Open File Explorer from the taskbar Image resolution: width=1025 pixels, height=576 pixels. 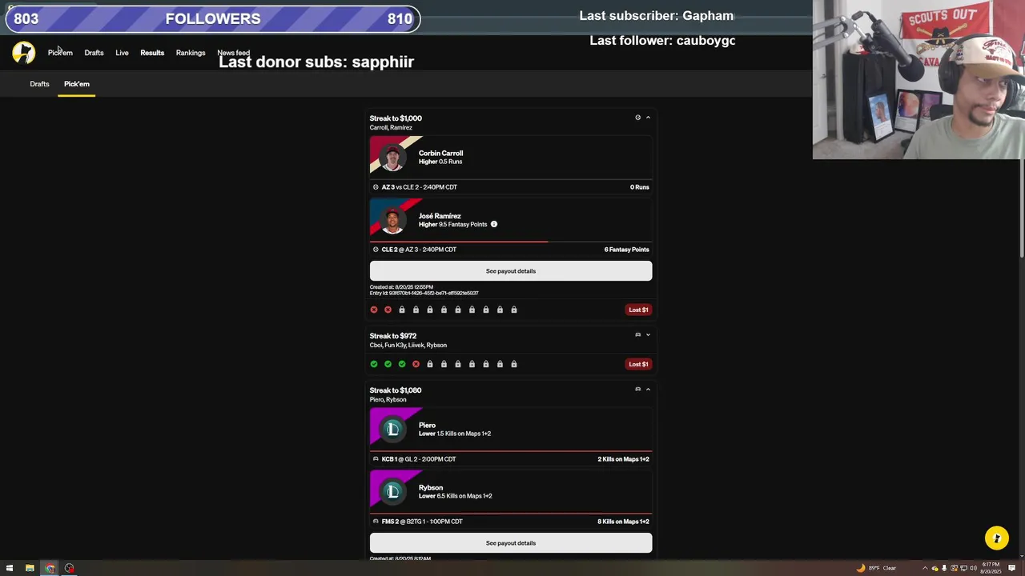pos(30,568)
